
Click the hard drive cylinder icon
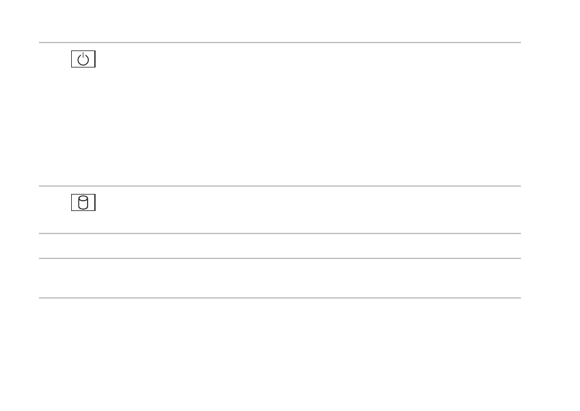click(x=83, y=202)
